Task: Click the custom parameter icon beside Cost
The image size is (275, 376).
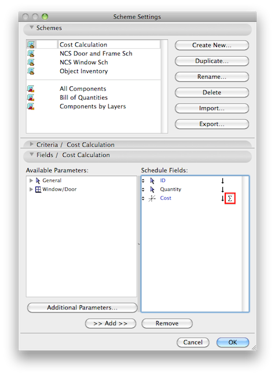Action: click(152, 199)
